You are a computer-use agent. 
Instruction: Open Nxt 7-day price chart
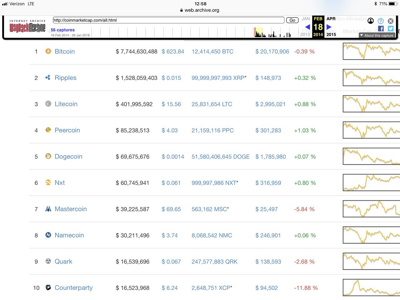371,182
